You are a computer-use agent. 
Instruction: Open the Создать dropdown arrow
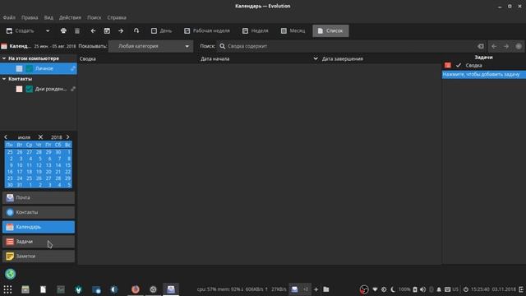(48, 31)
